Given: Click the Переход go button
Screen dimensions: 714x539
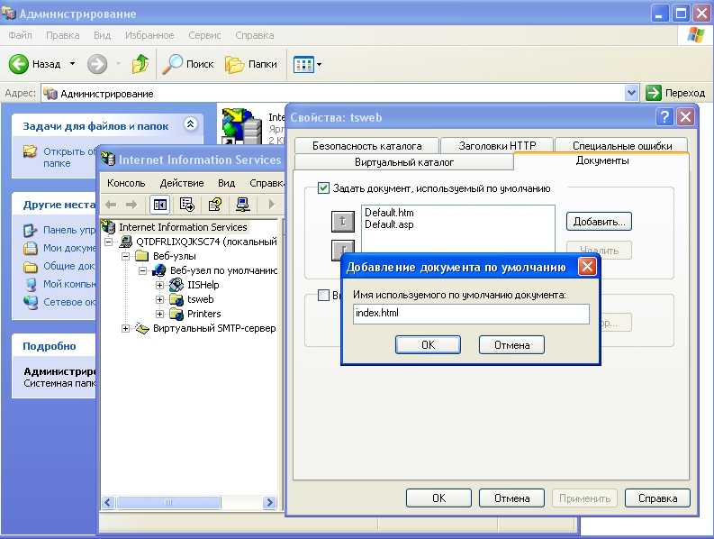Looking at the screenshot, I should tap(675, 93).
